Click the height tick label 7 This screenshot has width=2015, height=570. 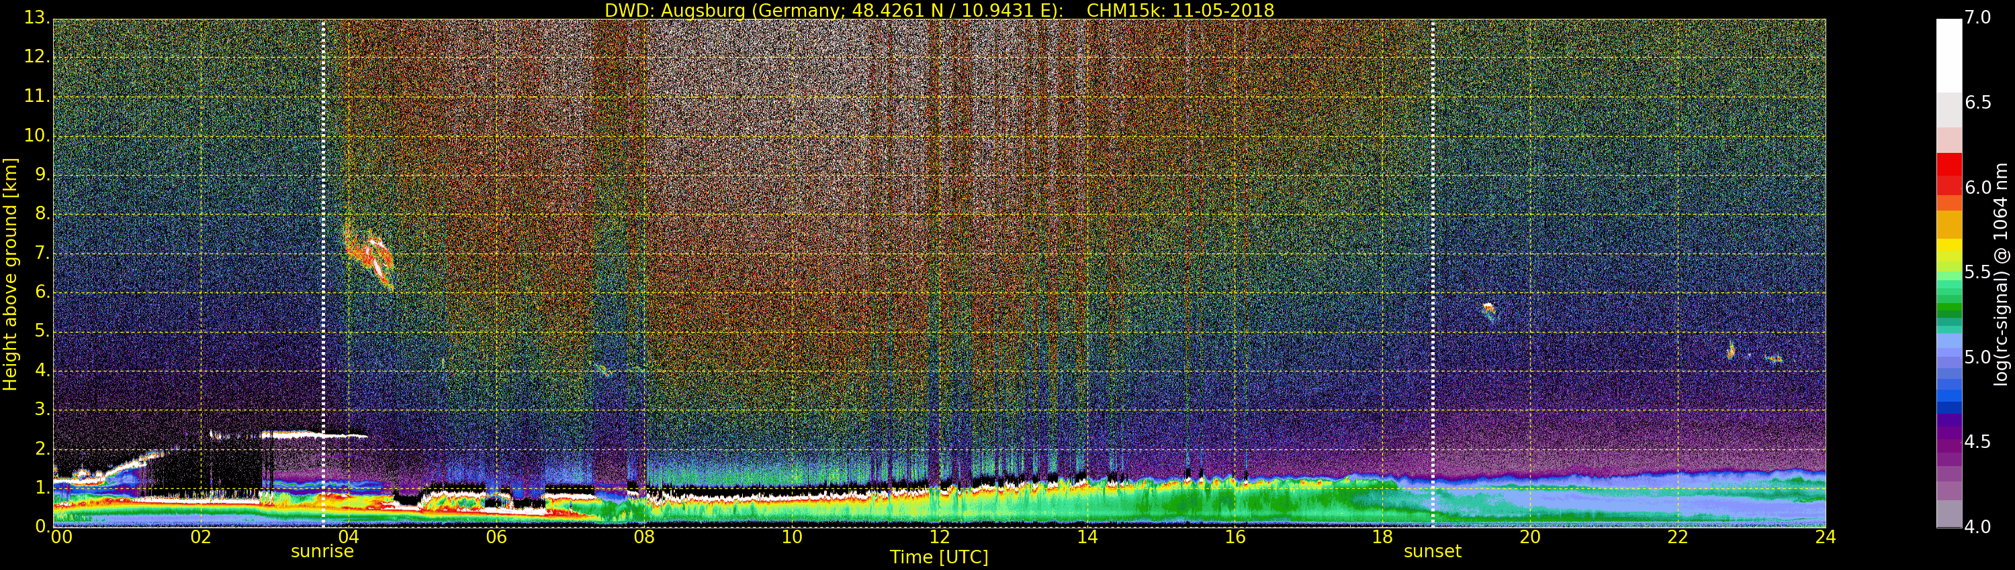[x=42, y=253]
